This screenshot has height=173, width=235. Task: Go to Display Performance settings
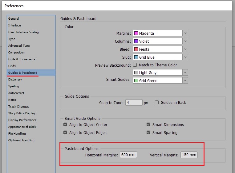click(22, 120)
